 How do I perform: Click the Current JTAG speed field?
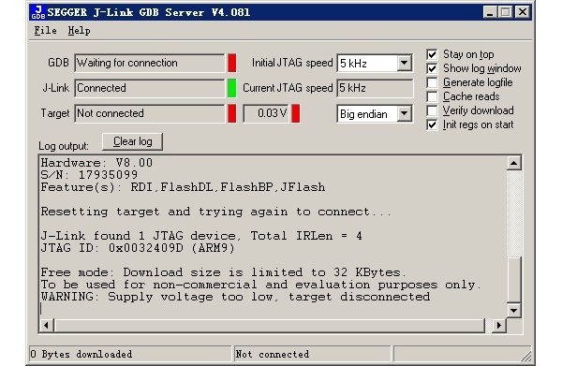[x=375, y=88]
